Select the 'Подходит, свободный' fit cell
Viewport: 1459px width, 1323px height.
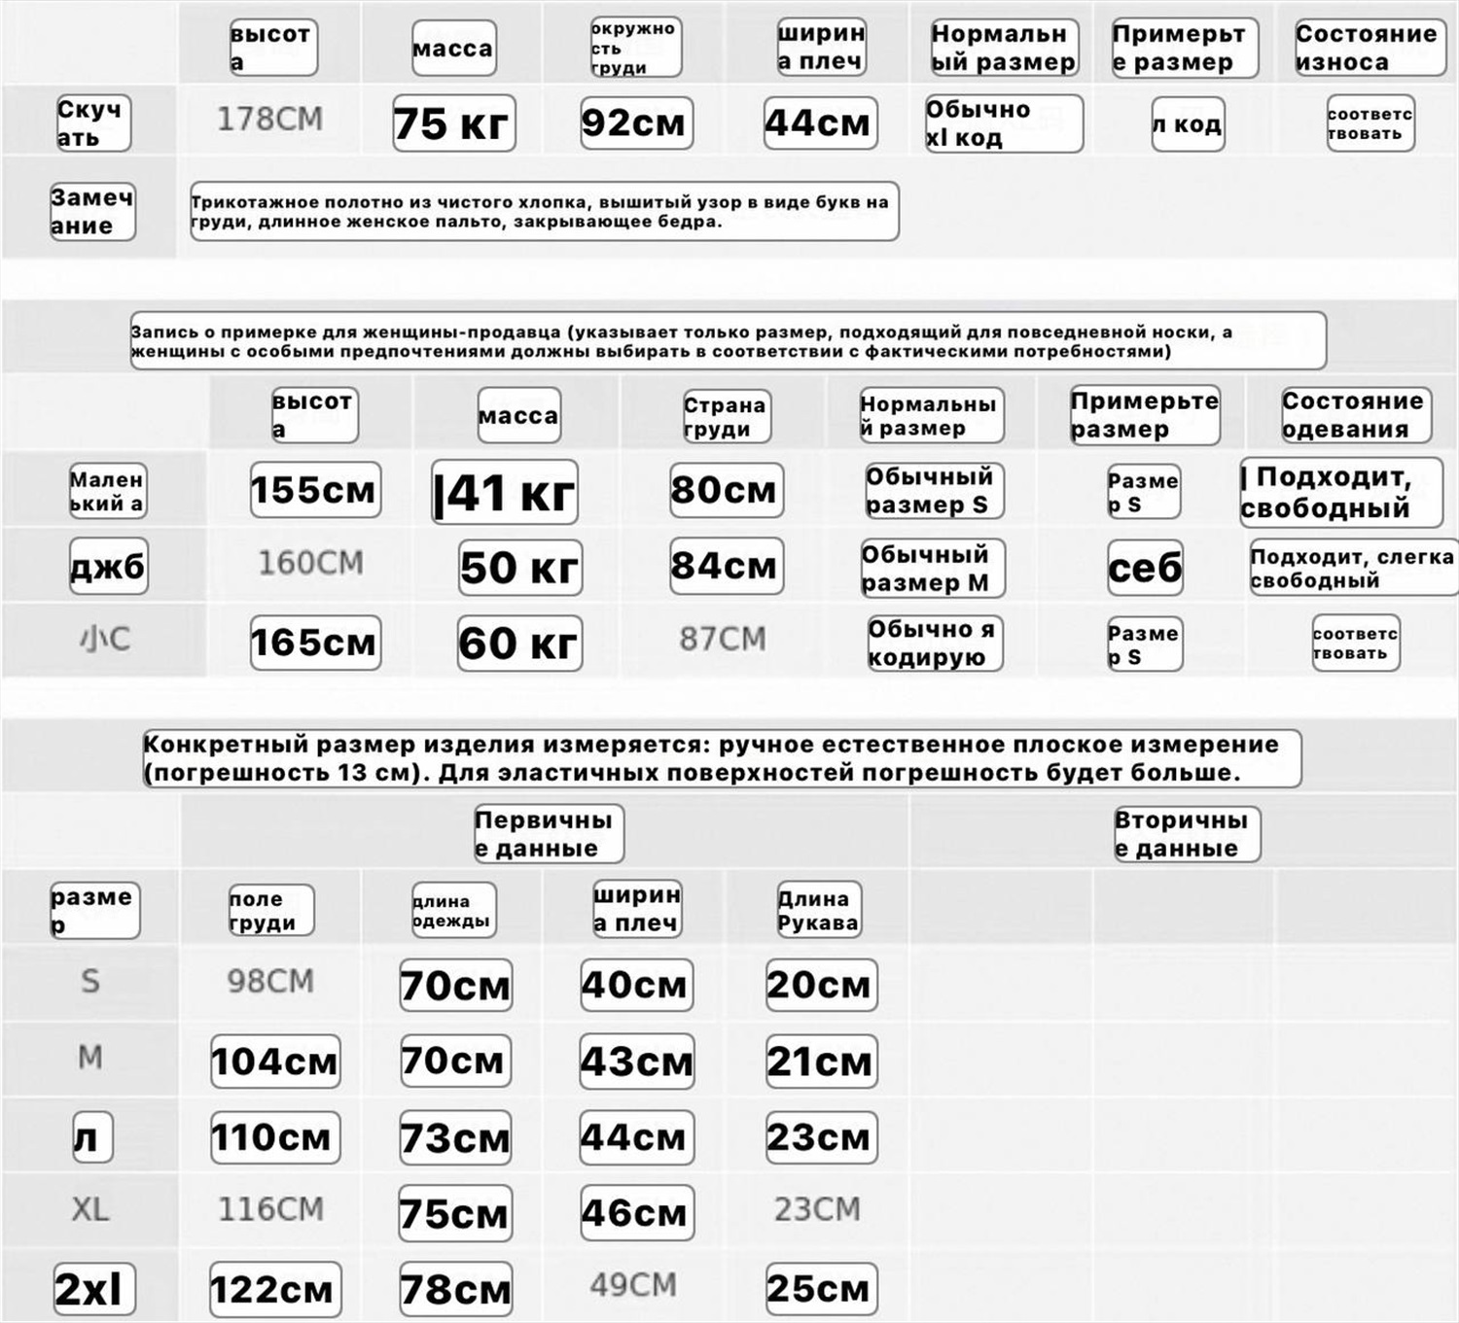pos(1340,492)
